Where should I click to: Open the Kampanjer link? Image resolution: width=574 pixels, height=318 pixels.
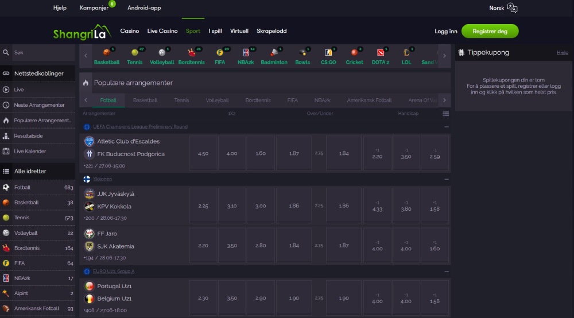pos(94,7)
